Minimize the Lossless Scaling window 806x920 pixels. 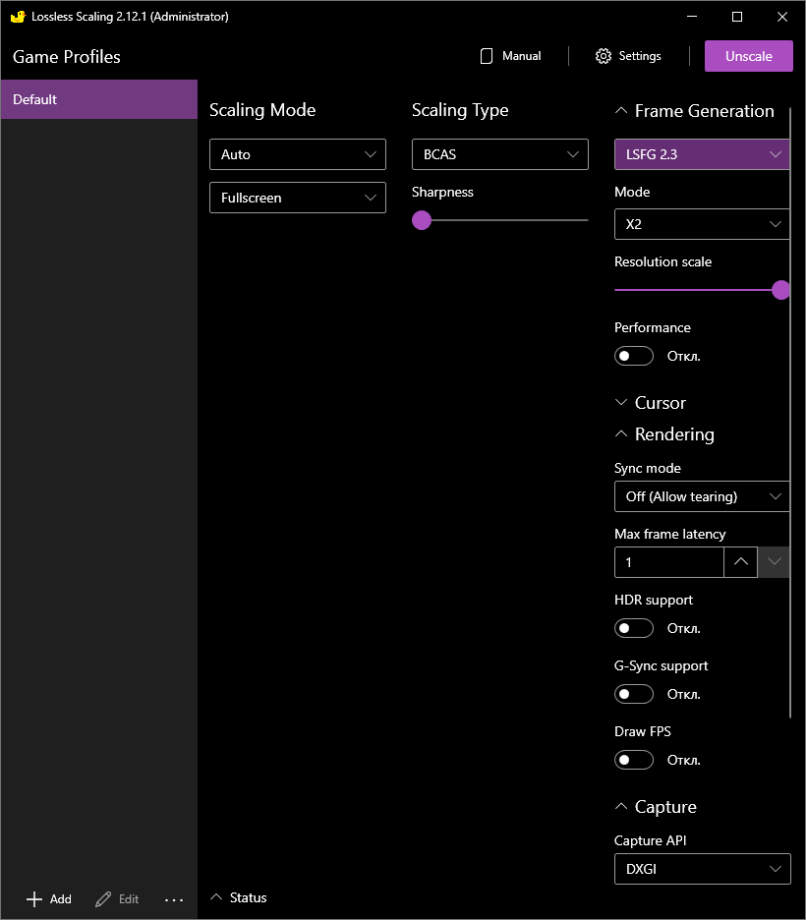click(692, 17)
